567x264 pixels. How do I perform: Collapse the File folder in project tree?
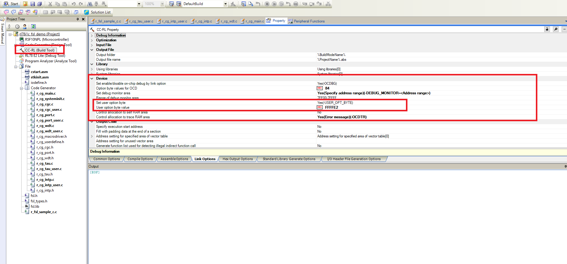(x=16, y=67)
